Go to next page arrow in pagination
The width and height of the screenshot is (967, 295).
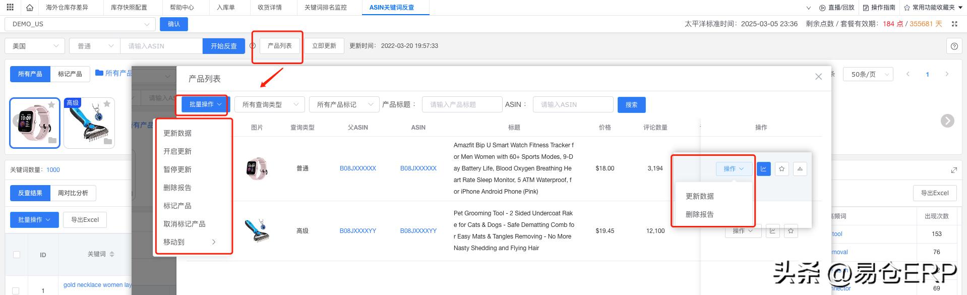(x=947, y=74)
